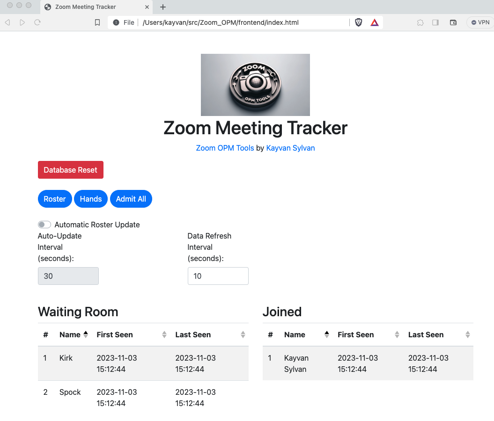Click the Data Refresh Interval field showing 10
The width and height of the screenshot is (494, 421).
218,276
